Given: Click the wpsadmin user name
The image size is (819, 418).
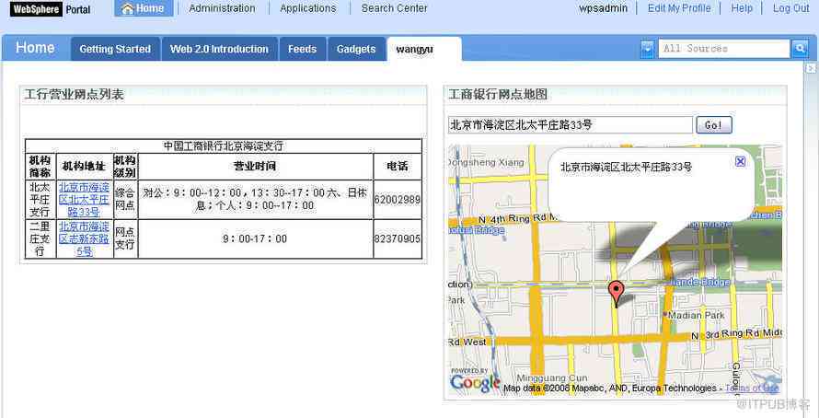Looking at the screenshot, I should pos(604,8).
